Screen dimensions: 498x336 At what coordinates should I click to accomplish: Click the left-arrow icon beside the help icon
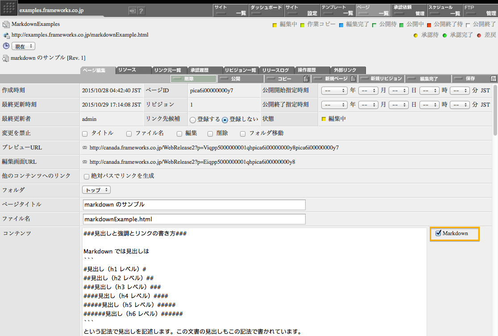click(x=133, y=11)
